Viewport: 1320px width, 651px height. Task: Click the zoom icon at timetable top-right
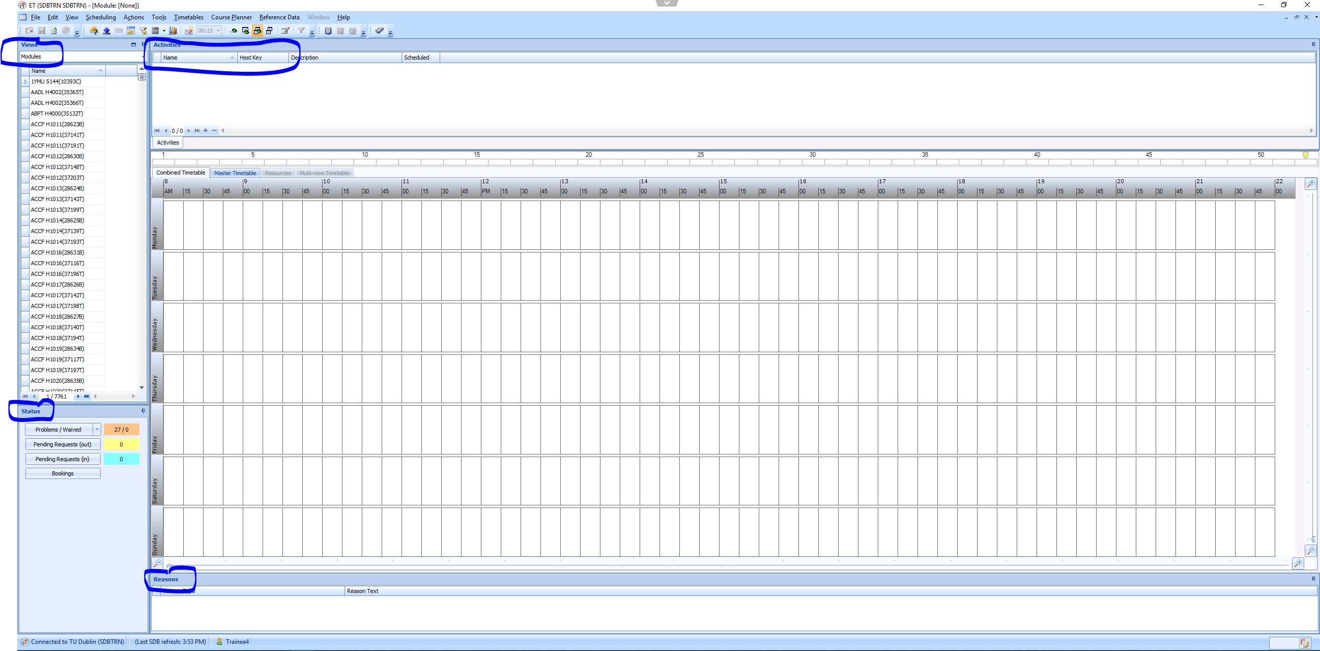tap(1311, 184)
